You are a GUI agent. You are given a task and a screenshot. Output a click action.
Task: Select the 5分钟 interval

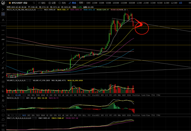click(108, 3)
